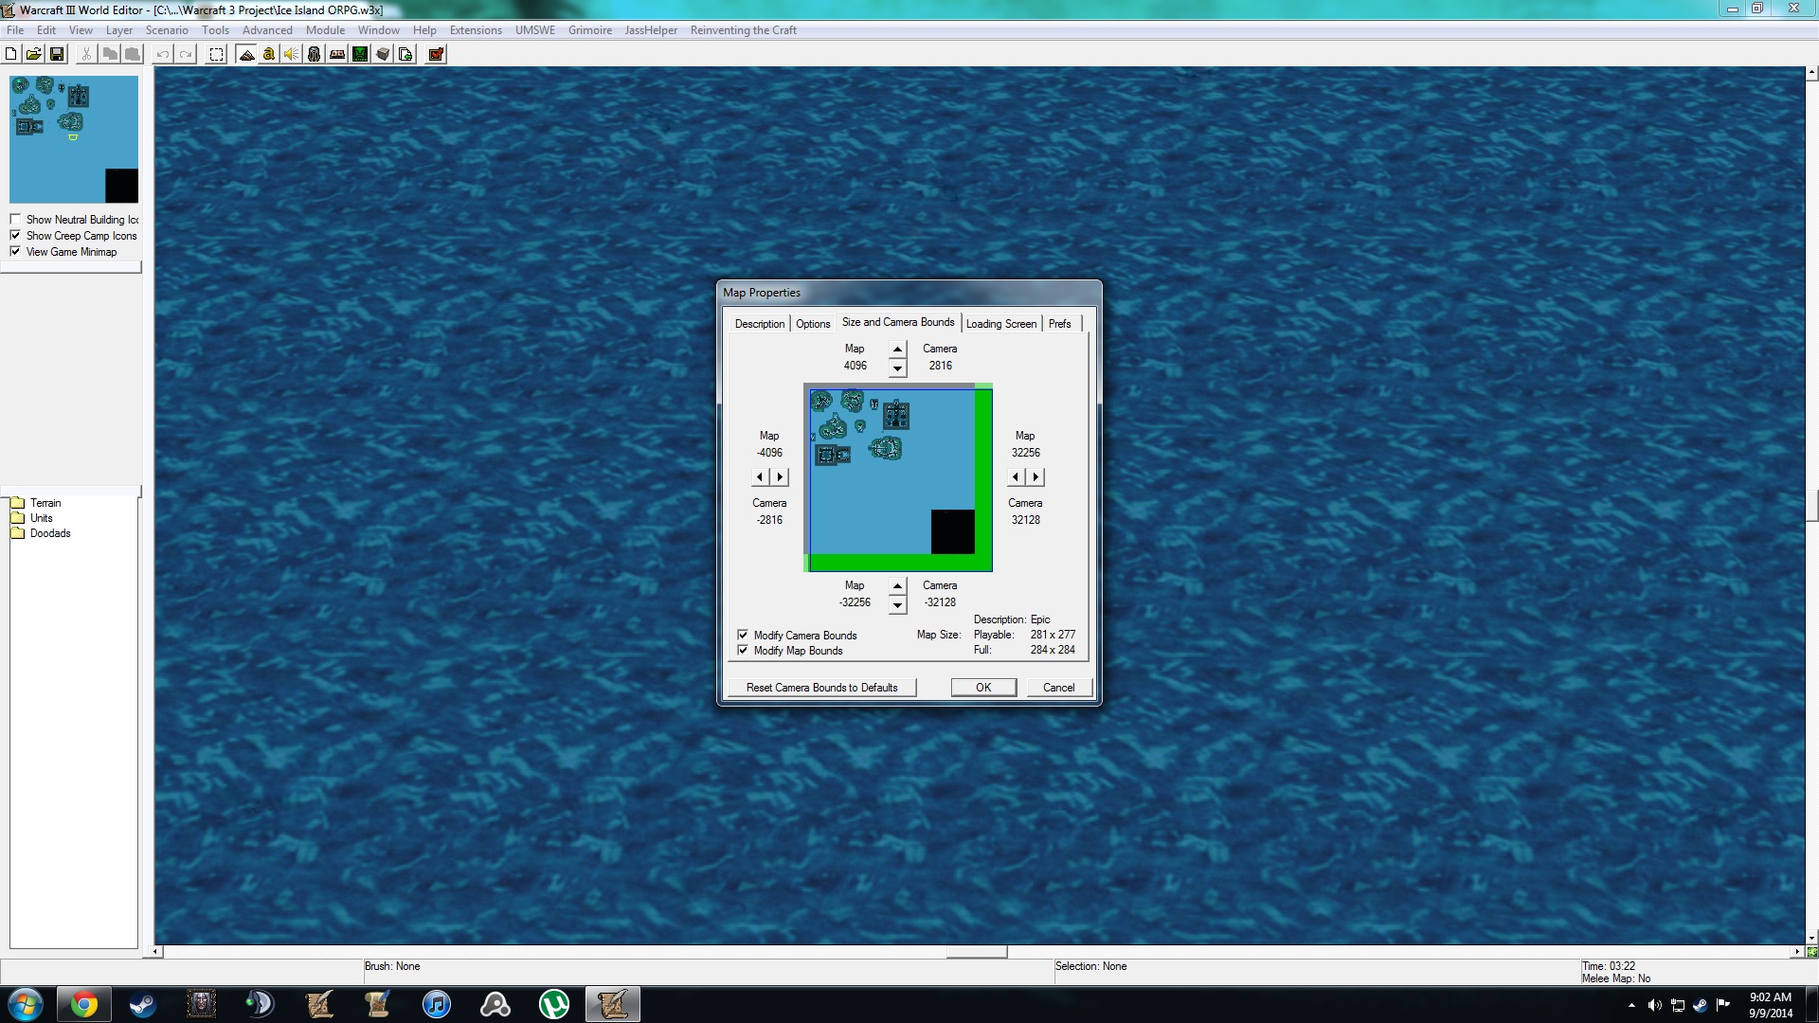
Task: Redo the action from the toolbar
Action: (x=186, y=54)
